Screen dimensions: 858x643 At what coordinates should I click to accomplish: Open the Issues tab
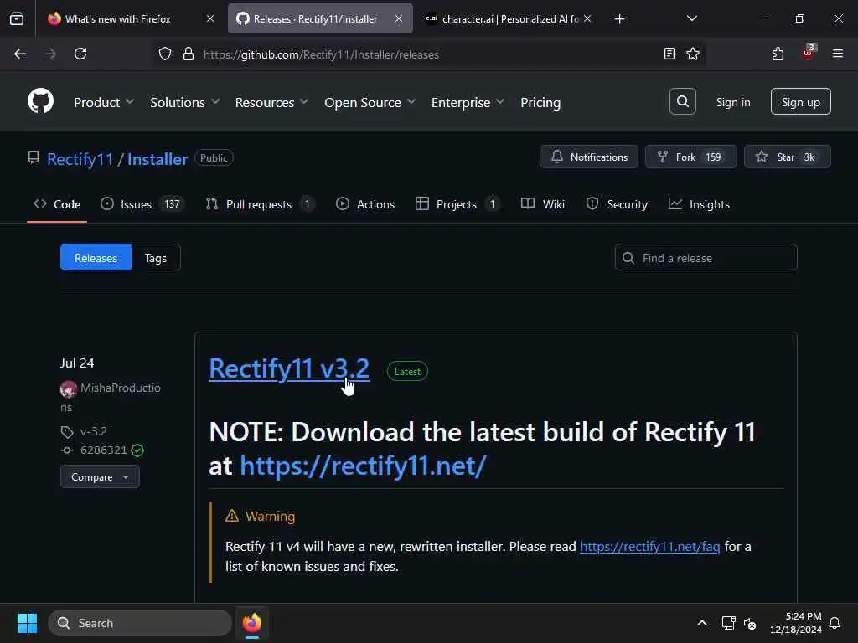tap(142, 204)
